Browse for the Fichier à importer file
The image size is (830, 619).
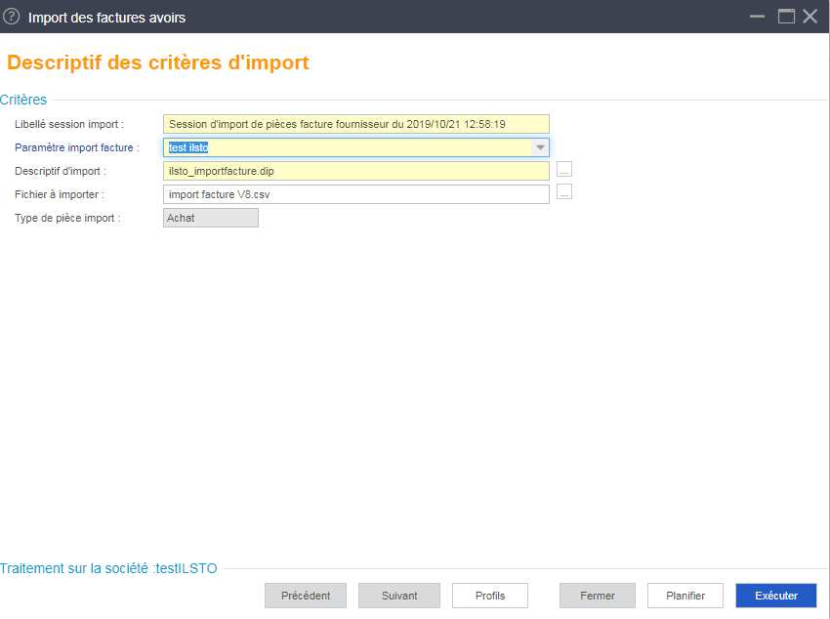coord(564,191)
